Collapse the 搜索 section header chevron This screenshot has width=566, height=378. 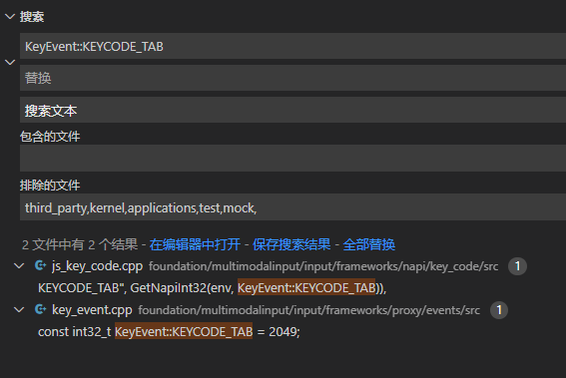pyautogui.click(x=10, y=17)
